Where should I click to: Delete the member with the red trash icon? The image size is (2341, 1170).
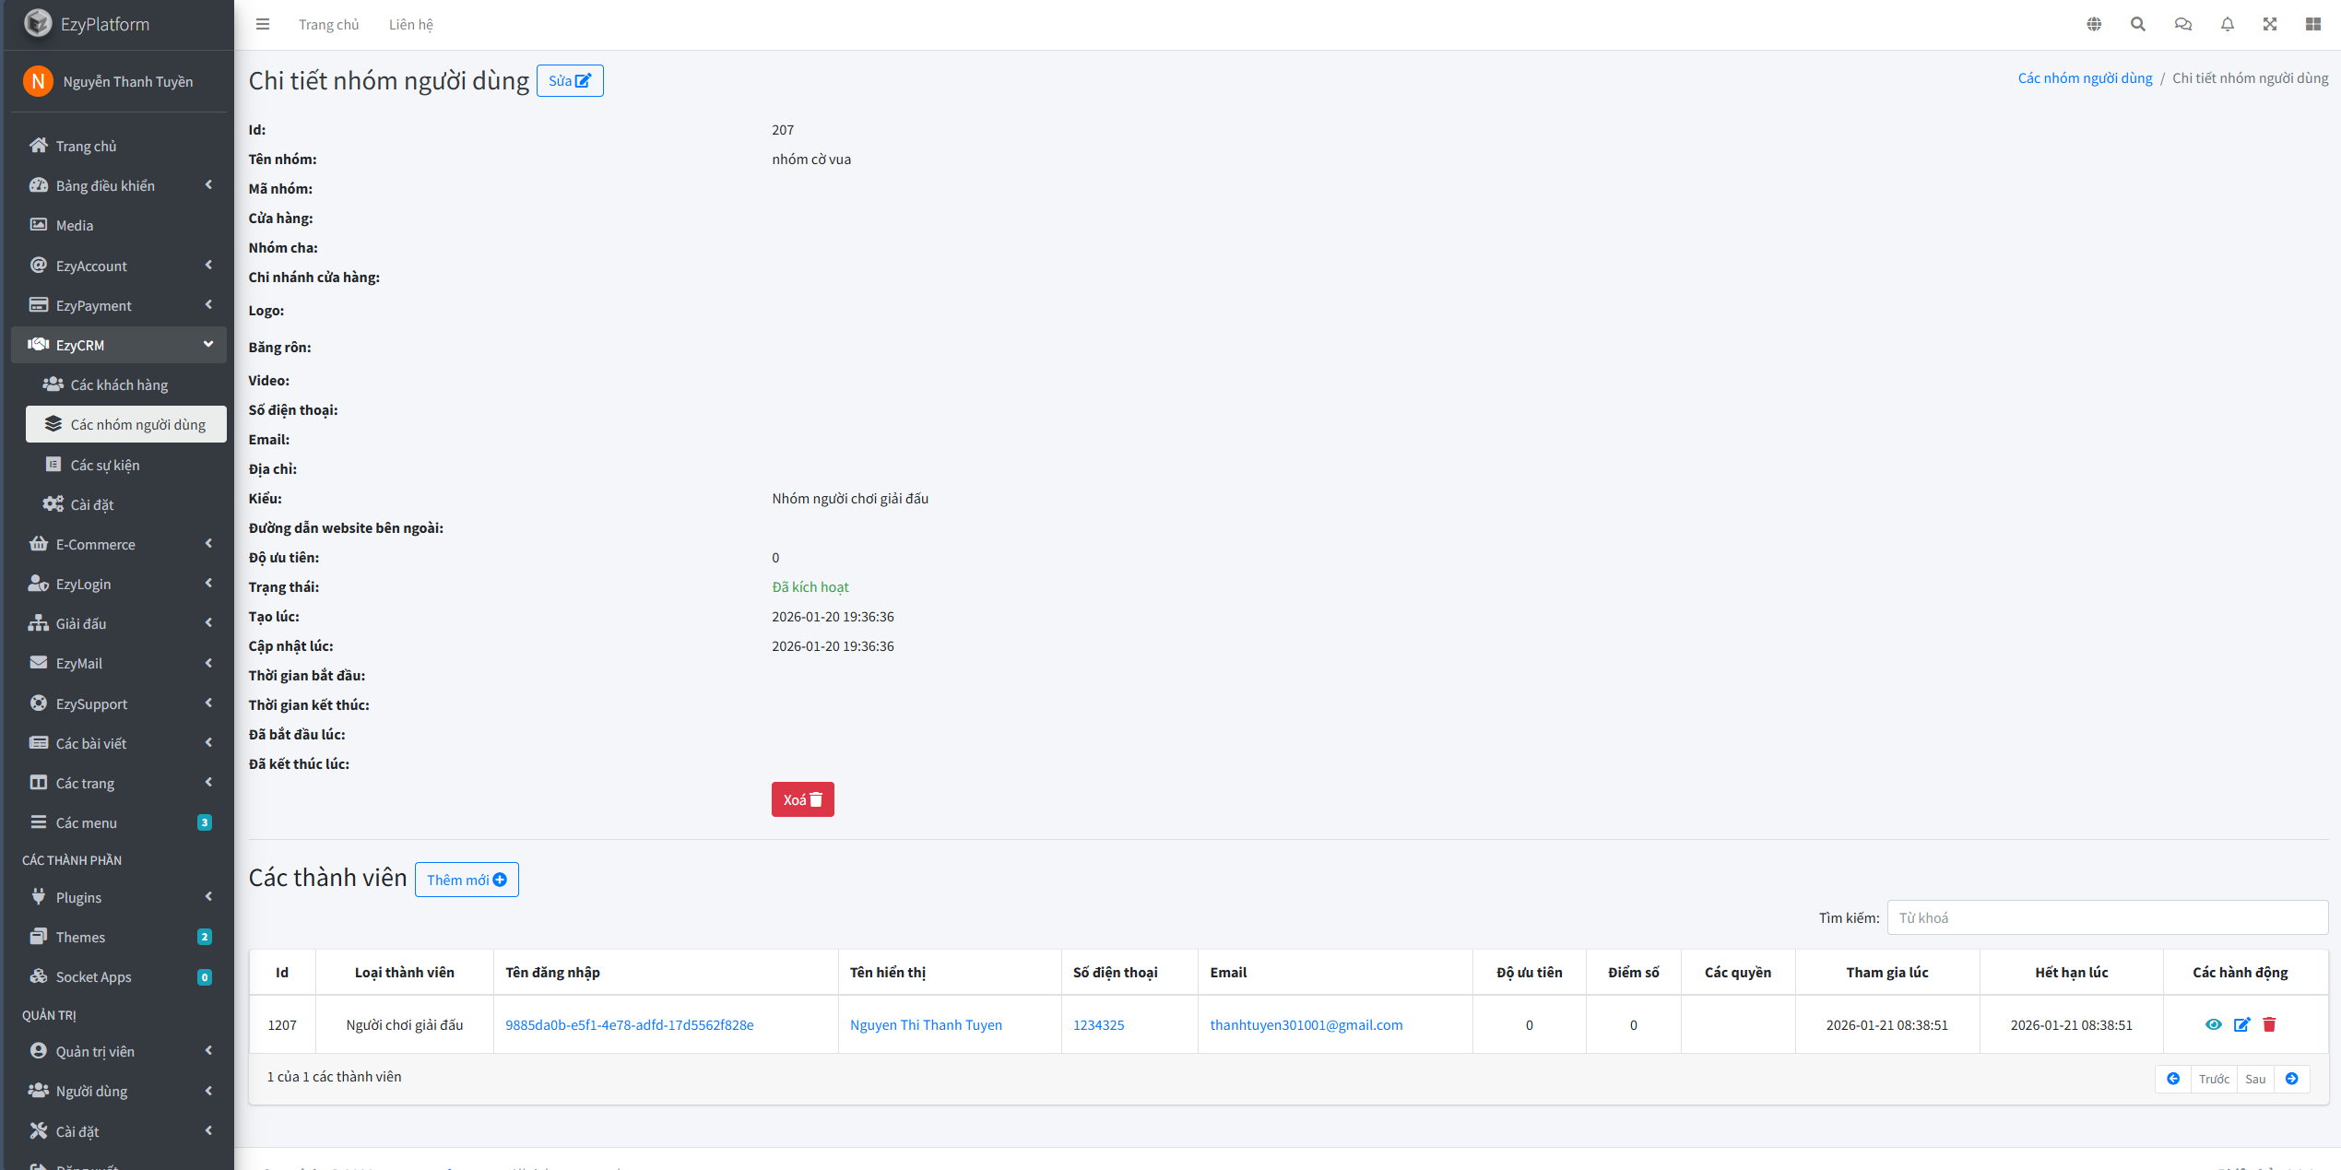(x=2269, y=1024)
